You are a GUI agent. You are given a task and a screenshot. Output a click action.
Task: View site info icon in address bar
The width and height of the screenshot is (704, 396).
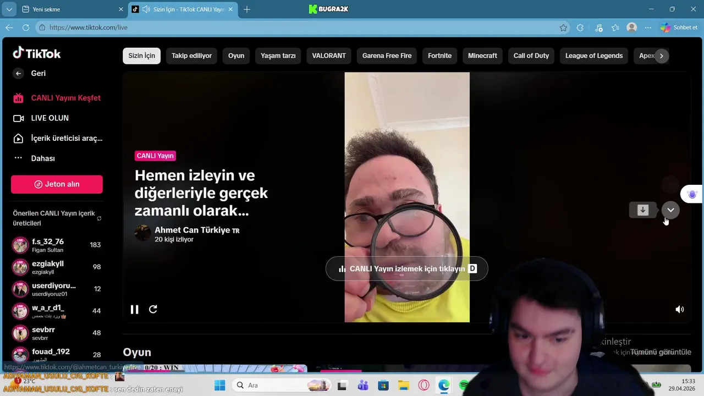pos(42,28)
